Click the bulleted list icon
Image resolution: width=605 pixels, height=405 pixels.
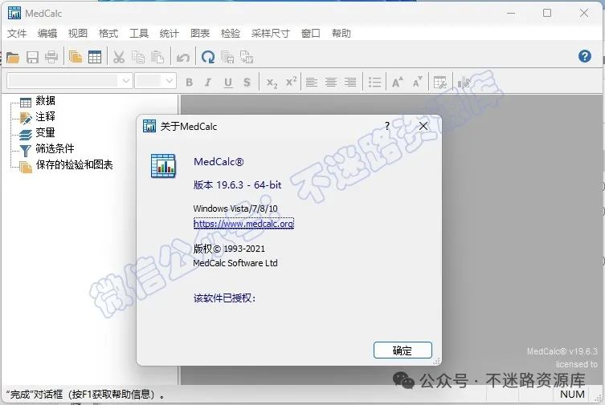pyautogui.click(x=374, y=83)
